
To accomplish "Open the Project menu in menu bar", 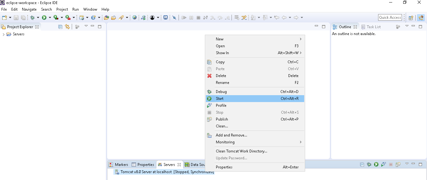I will (62, 9).
